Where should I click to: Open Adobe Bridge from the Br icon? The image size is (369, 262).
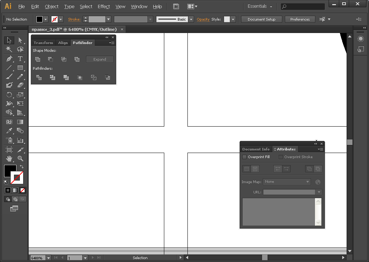tap(176, 7)
